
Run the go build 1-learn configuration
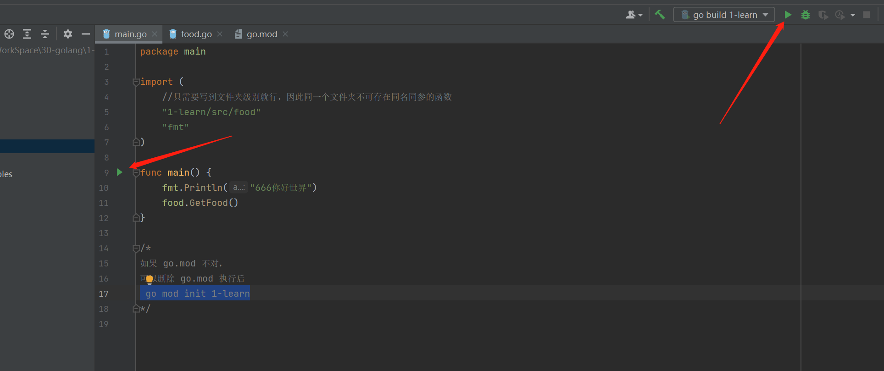(788, 15)
